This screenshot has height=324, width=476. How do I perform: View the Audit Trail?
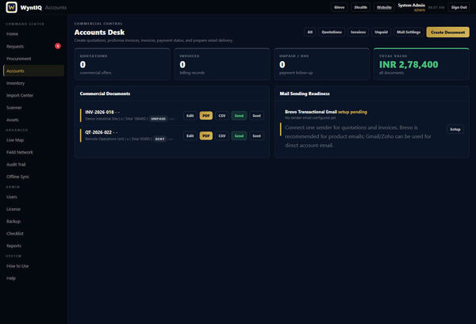16,164
